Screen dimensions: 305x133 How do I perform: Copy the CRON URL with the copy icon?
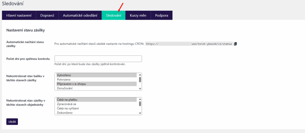(235, 44)
